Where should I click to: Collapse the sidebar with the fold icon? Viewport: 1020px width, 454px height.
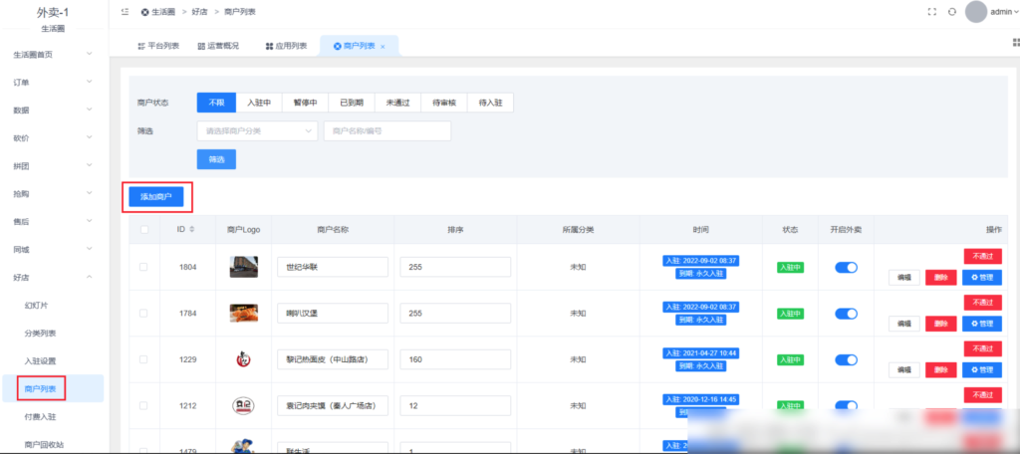(x=125, y=12)
